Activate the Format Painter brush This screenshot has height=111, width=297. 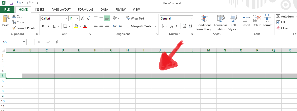14,28
